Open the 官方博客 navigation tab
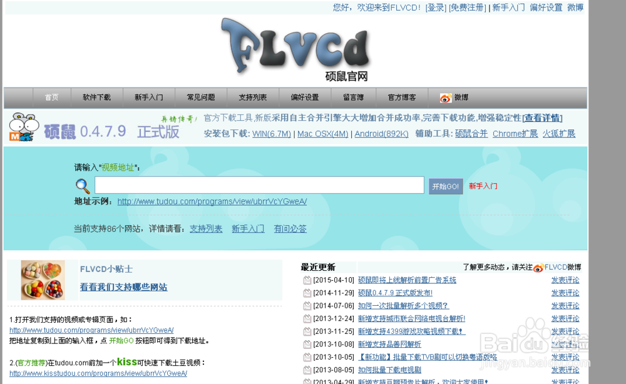This screenshot has width=626, height=384. tap(402, 98)
